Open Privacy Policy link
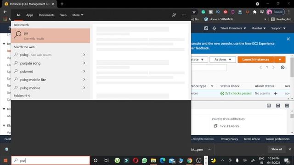Image resolution: width=294 pixels, height=165 pixels. [229, 139]
